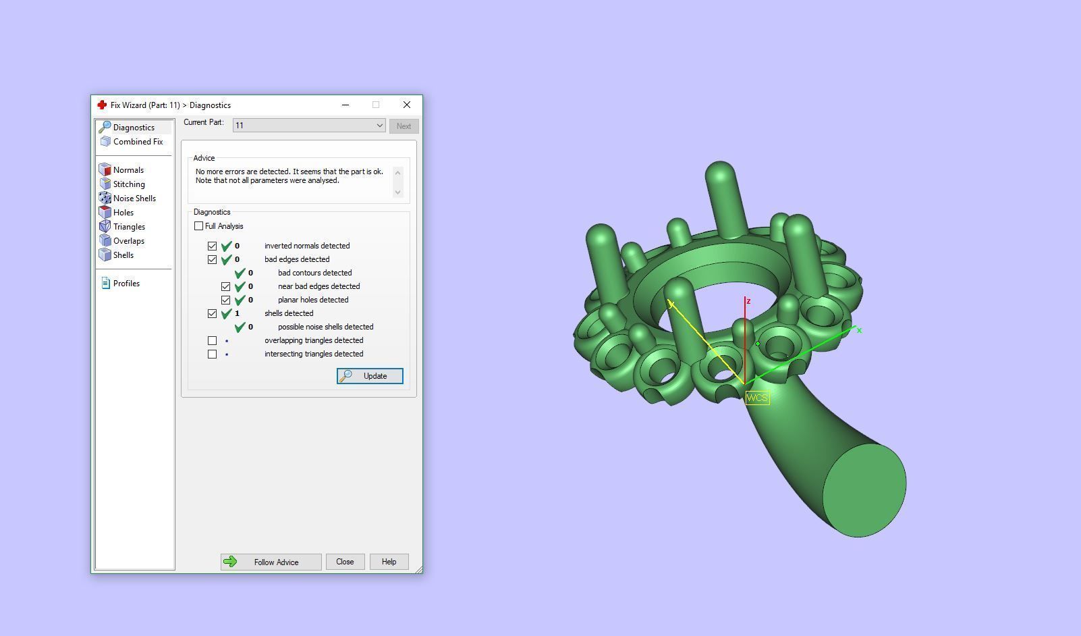Select the Triangles icon
The width and height of the screenshot is (1081, 636).
pyautogui.click(x=105, y=227)
